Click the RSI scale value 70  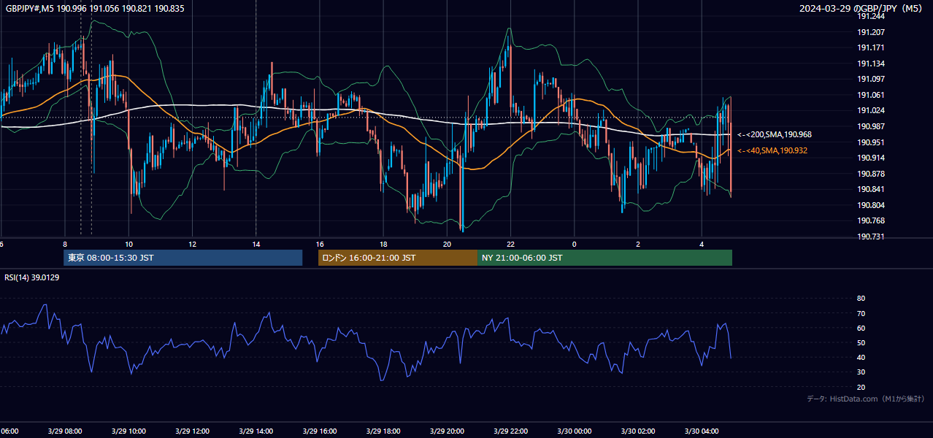coord(861,313)
